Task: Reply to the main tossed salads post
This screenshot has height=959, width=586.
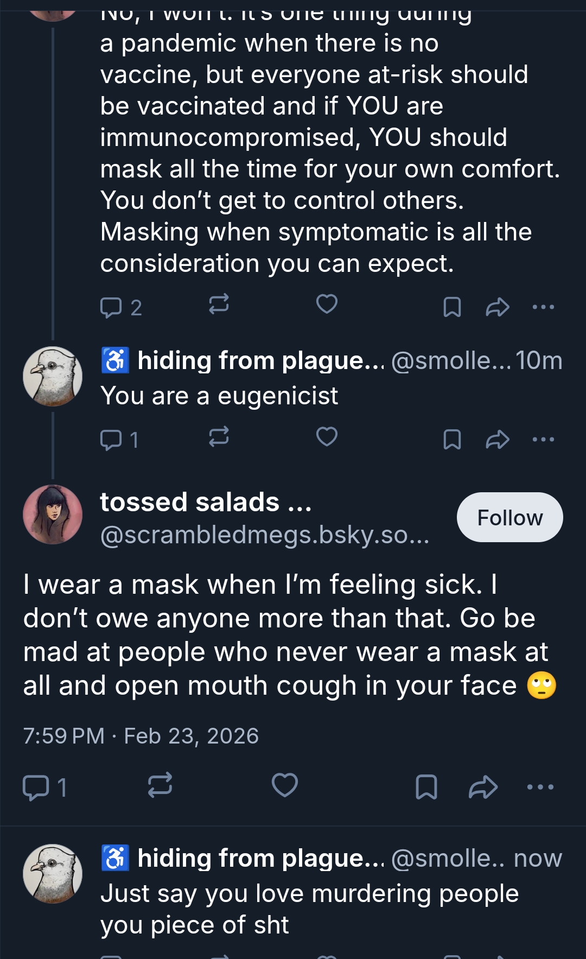Action: [36, 787]
